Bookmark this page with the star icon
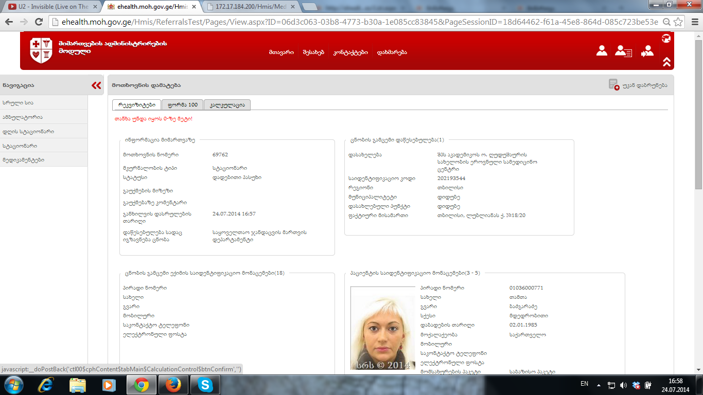The image size is (703, 395). pyautogui.click(x=678, y=22)
